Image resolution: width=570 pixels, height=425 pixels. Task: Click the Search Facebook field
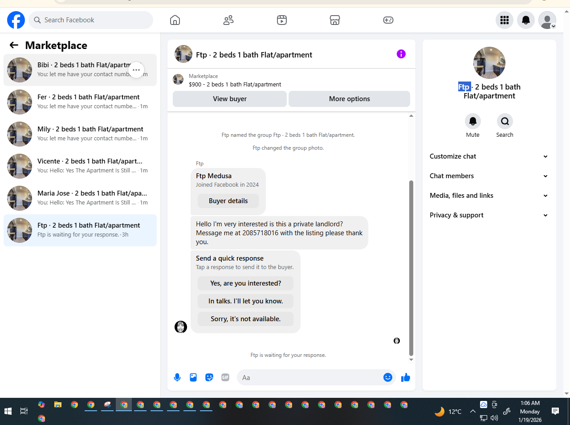[x=91, y=20]
